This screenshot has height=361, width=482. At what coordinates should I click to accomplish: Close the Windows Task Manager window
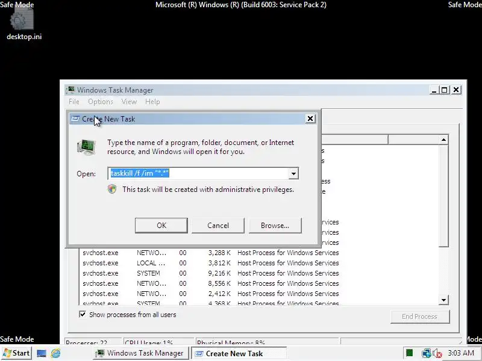pyautogui.click(x=456, y=90)
